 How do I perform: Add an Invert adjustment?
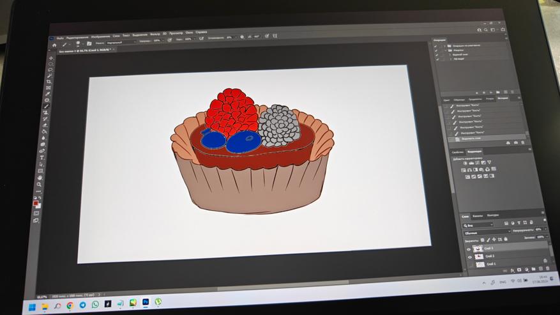click(467, 177)
